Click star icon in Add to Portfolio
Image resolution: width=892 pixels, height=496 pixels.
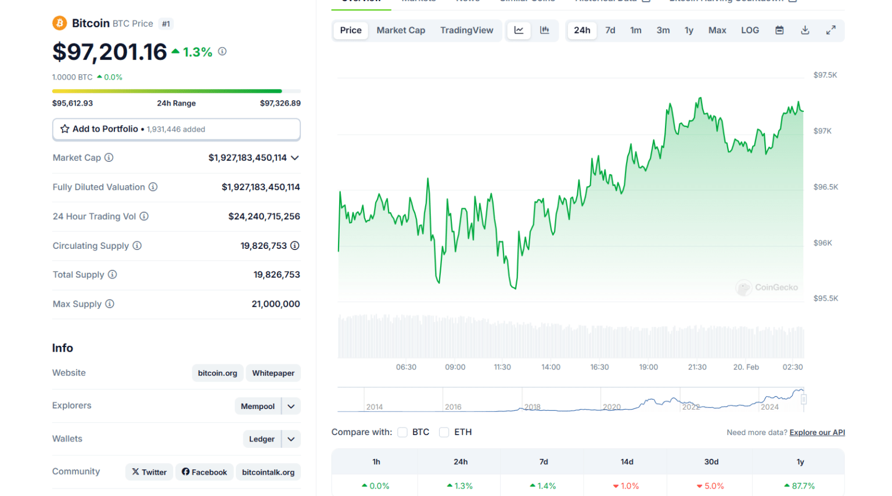point(65,129)
